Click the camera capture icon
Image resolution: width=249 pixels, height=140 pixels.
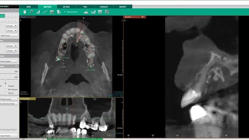[52, 12]
